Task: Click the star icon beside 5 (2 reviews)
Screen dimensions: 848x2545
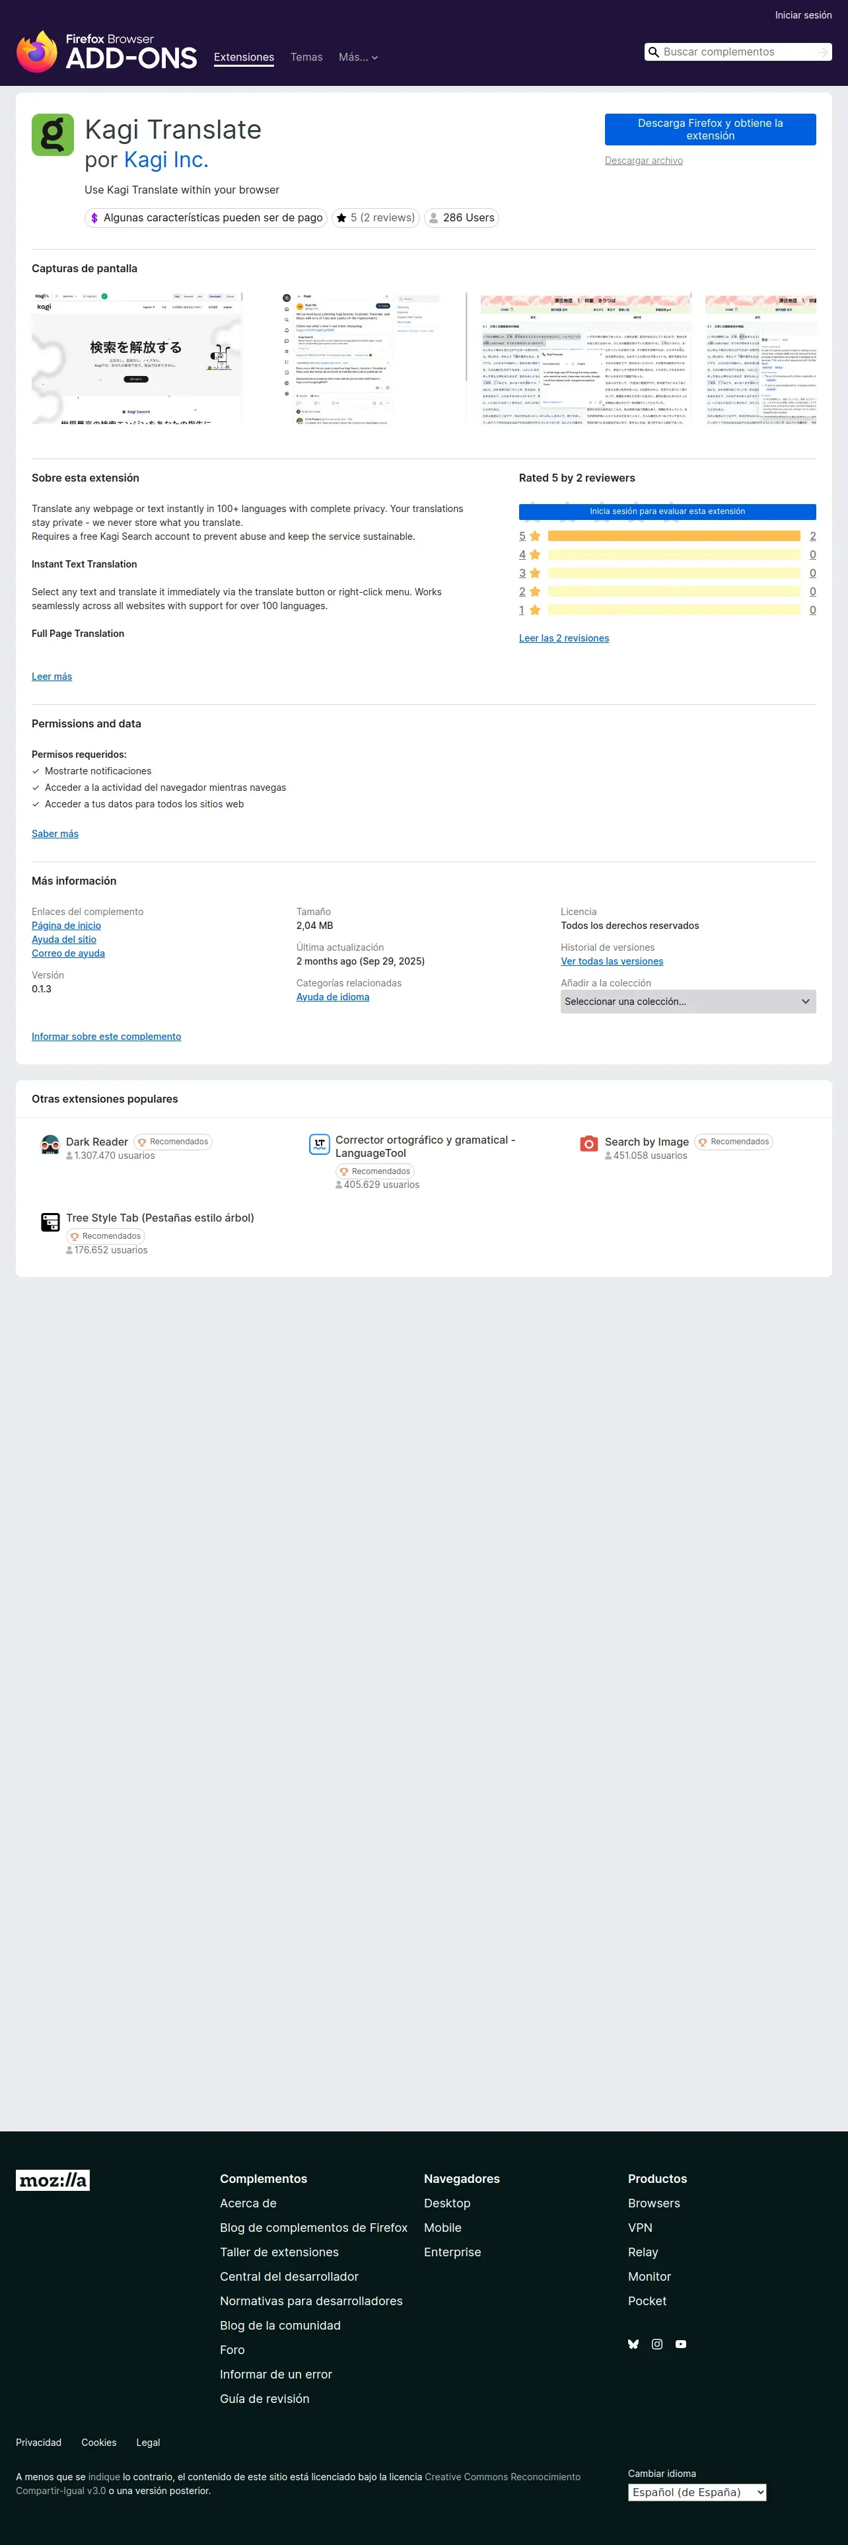Action: (341, 218)
